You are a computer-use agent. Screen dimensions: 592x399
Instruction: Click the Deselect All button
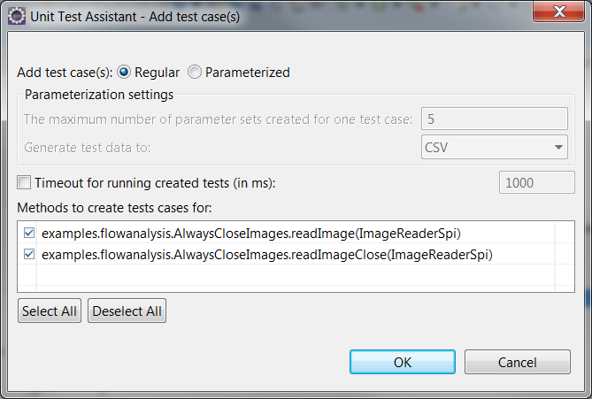click(127, 311)
